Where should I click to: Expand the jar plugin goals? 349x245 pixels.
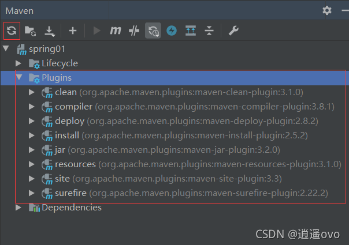[32, 150]
